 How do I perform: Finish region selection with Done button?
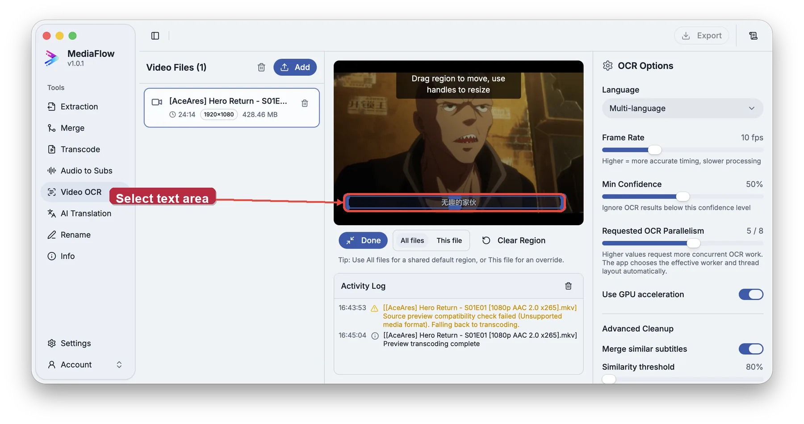(x=363, y=240)
